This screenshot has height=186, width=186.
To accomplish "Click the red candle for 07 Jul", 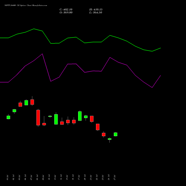I will click(x=32, y=102).
